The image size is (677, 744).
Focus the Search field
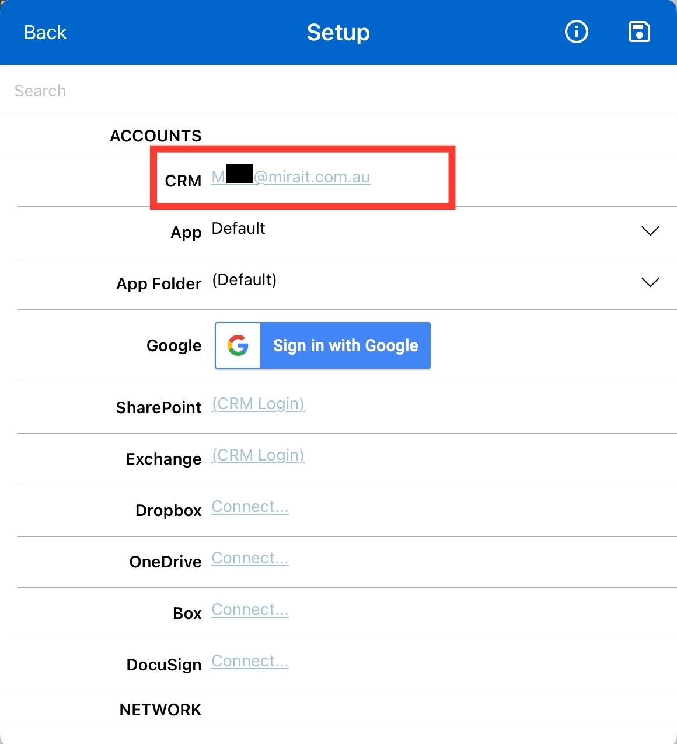point(338,91)
